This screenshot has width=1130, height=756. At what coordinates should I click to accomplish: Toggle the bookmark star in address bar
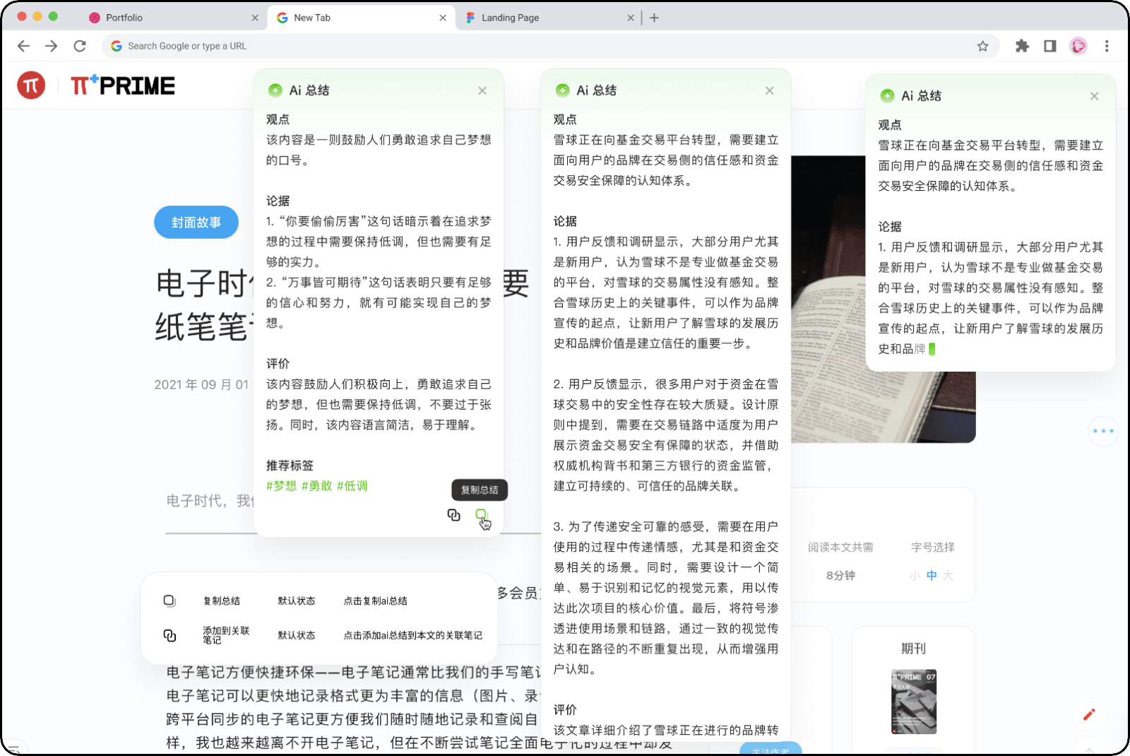pos(982,46)
